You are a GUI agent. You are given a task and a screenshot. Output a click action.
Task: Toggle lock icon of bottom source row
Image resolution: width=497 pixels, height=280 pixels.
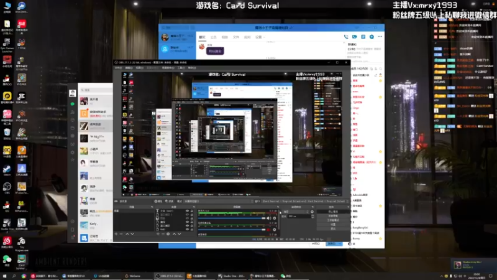coord(192,229)
